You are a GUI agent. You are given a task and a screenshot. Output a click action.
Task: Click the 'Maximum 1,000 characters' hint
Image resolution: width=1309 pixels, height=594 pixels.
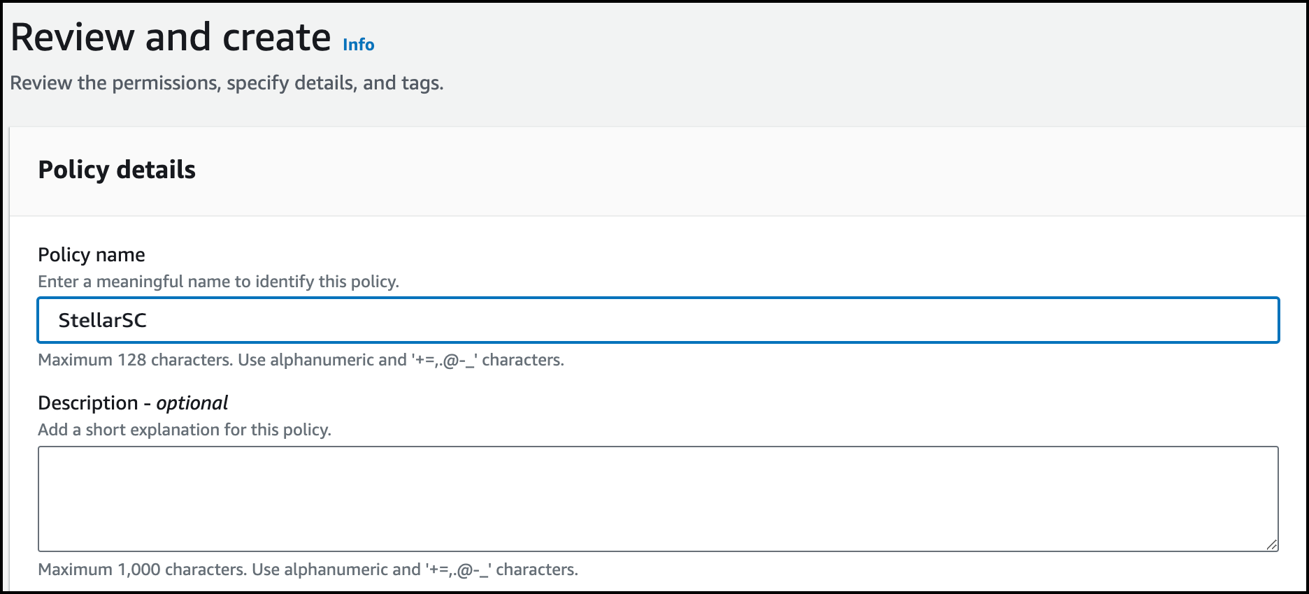[x=143, y=570]
